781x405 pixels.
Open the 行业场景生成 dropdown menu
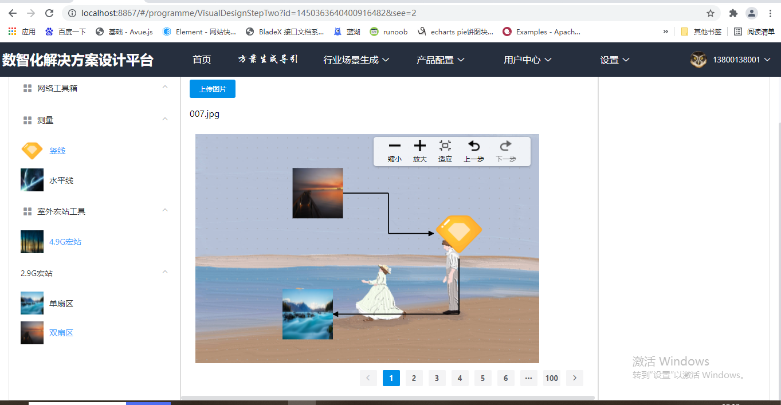coord(356,59)
